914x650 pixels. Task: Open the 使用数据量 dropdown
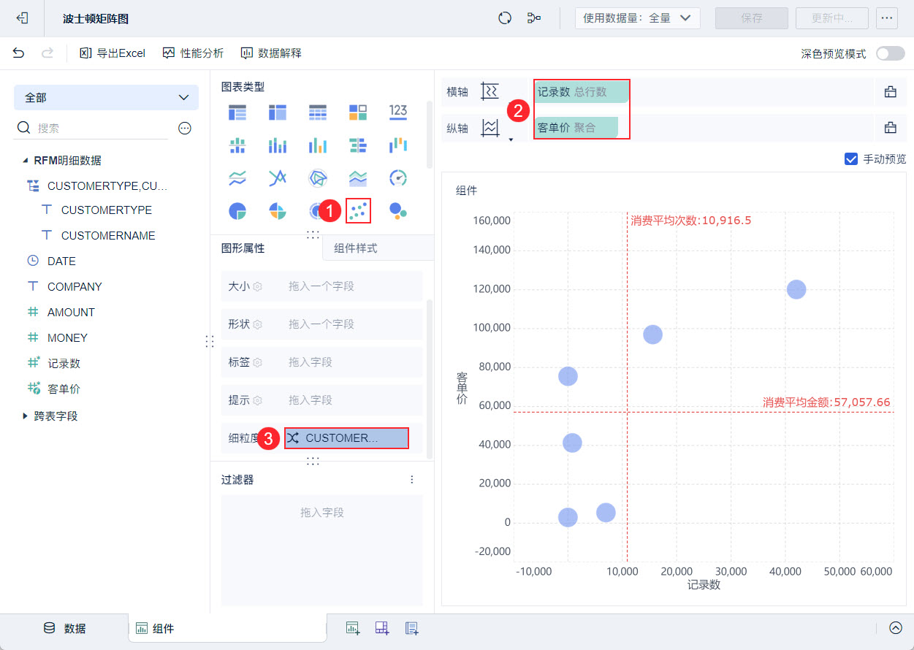(638, 18)
